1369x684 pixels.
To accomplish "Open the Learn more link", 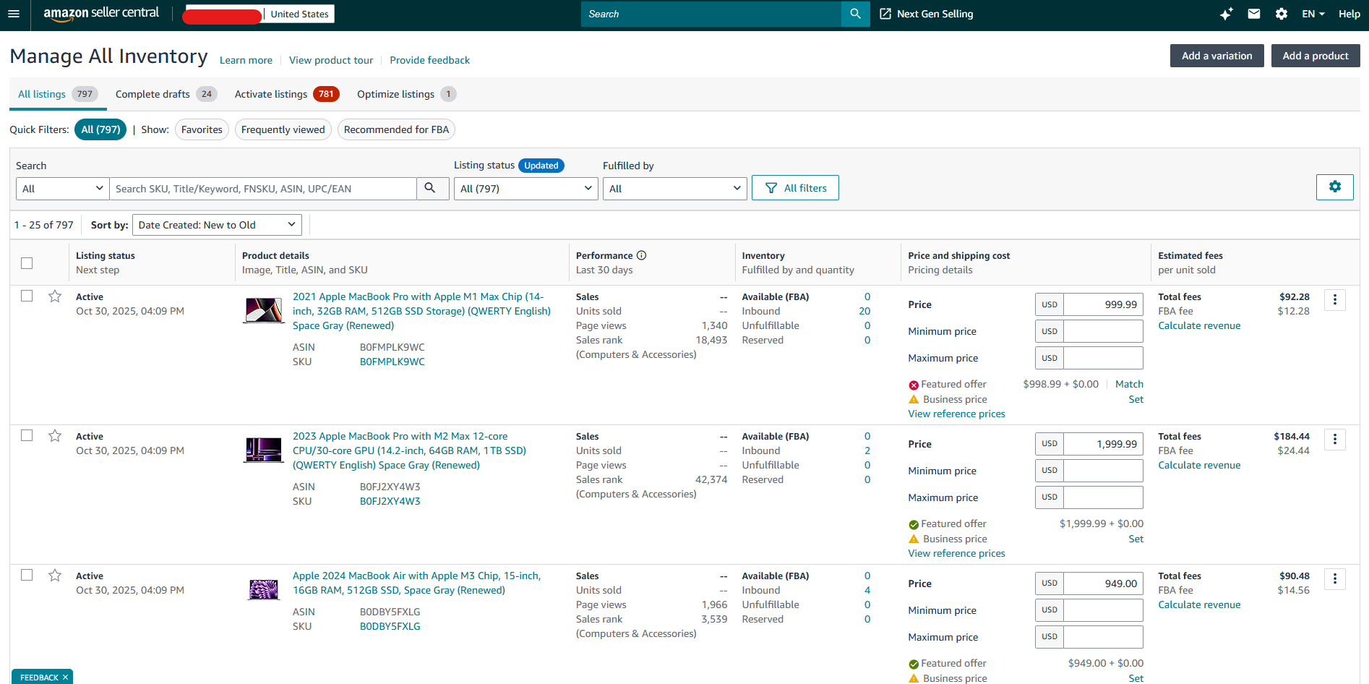I will (x=246, y=60).
